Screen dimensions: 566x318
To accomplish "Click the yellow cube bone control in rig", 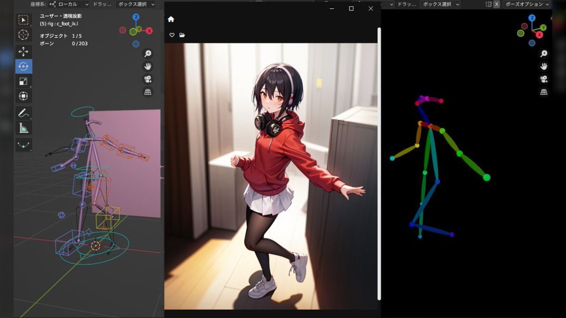I will 108,218.
